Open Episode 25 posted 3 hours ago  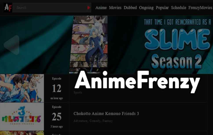pyautogui.click(x=57, y=117)
